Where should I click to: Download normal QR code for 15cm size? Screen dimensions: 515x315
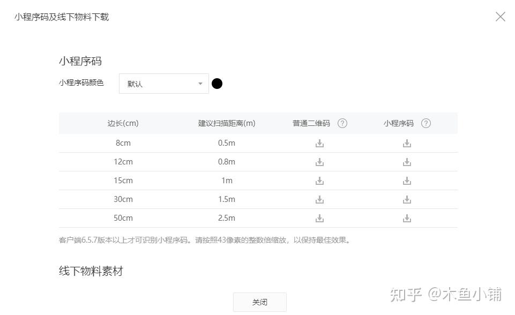click(x=319, y=181)
